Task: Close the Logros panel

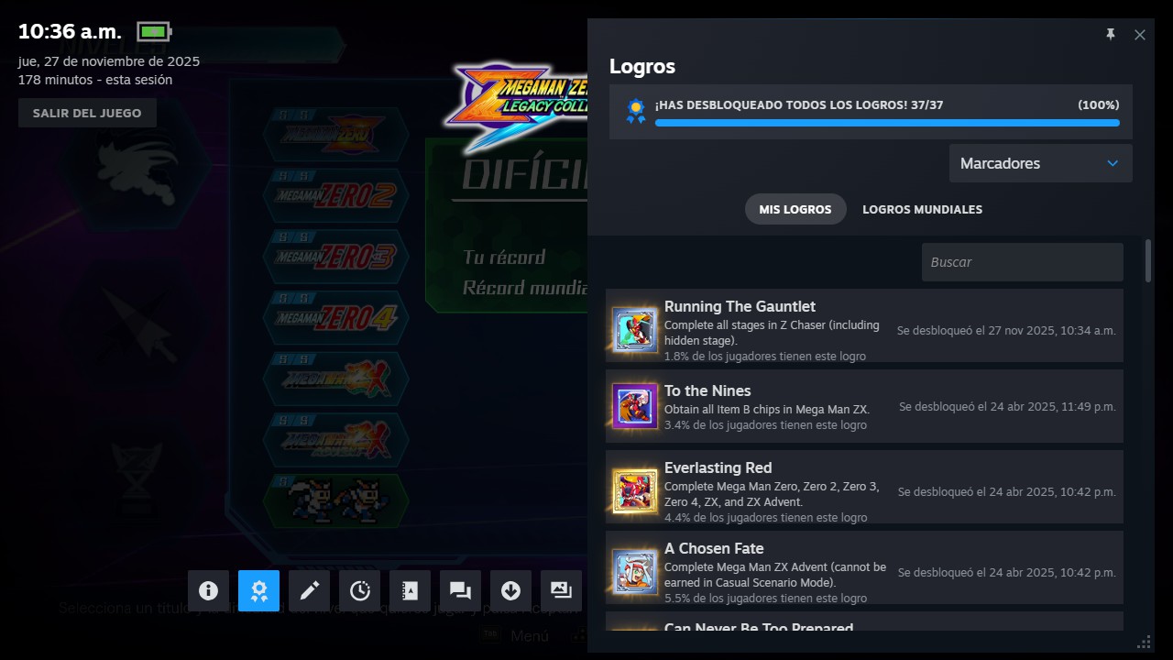Action: pyautogui.click(x=1140, y=35)
